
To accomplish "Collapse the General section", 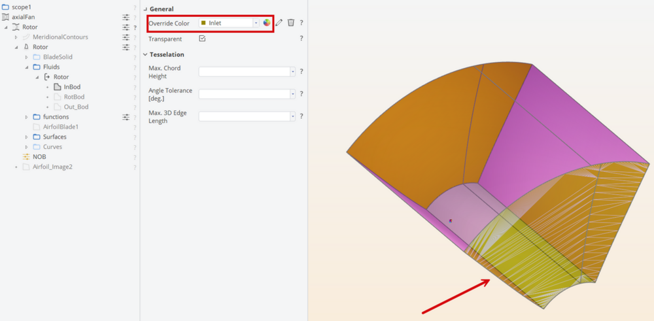I will point(145,9).
